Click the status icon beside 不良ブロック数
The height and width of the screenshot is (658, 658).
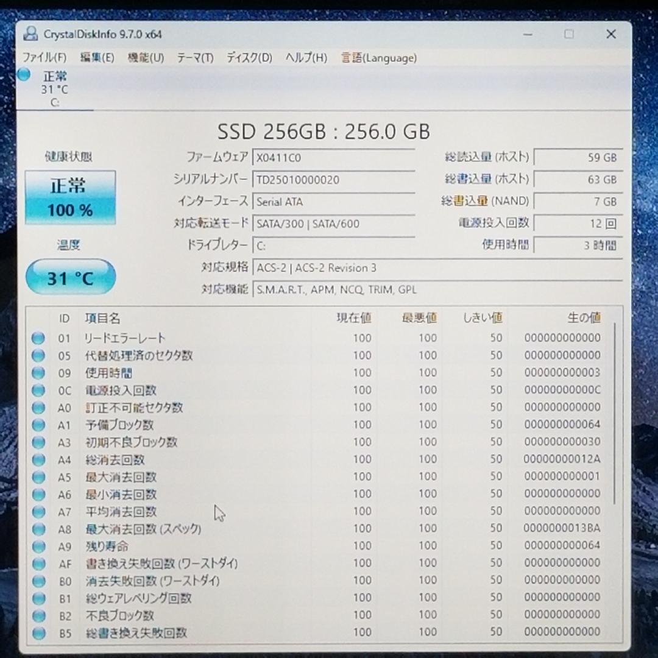pos(38,616)
